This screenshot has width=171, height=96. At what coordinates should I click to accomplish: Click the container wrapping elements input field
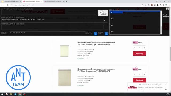(x=49, y=12)
